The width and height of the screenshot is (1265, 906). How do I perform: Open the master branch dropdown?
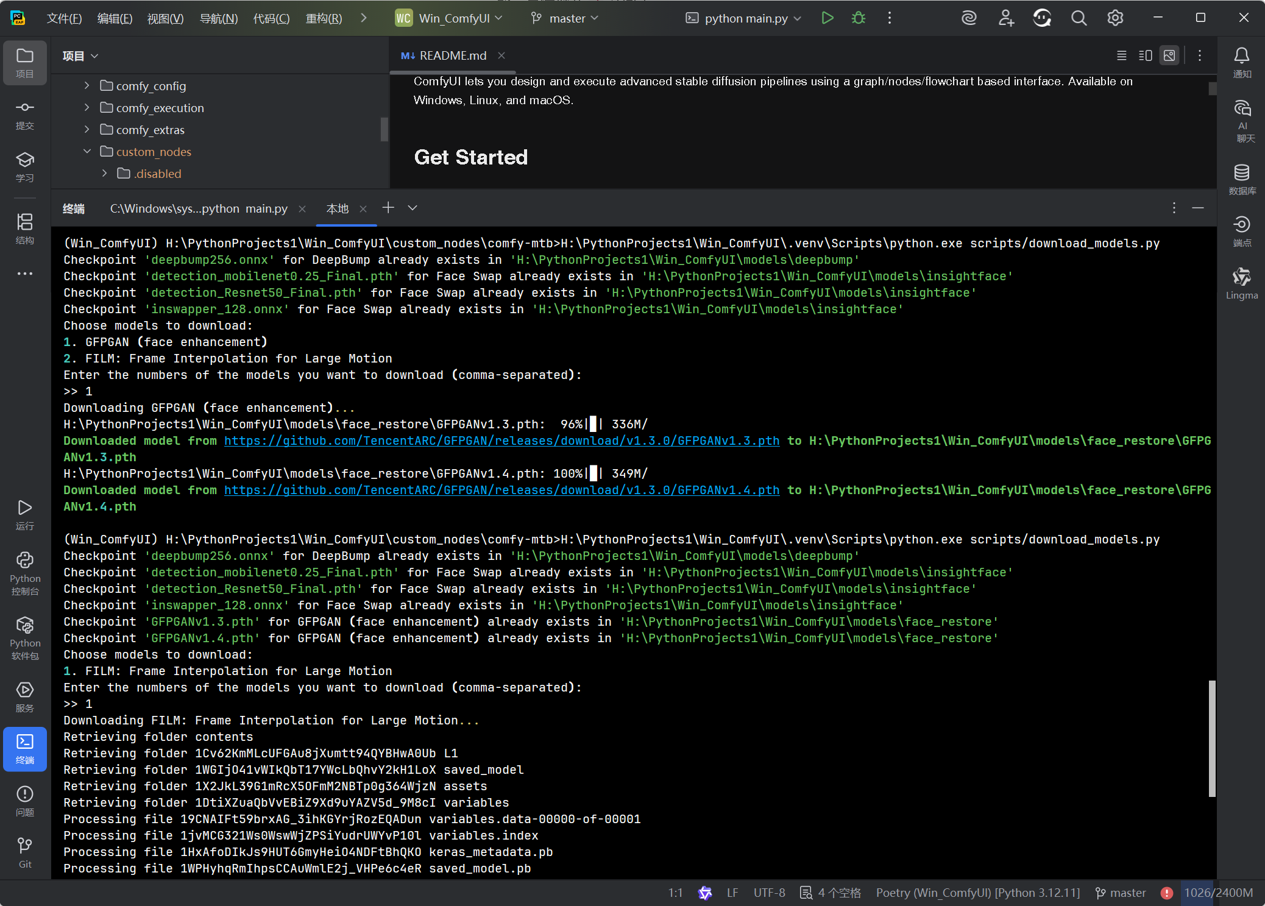click(564, 18)
